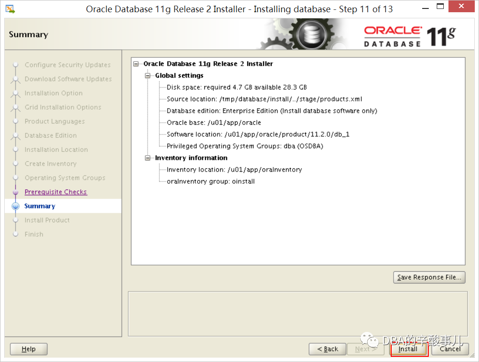Screen dimensions: 479x362
Task: Close the installer window
Action: click(x=461, y=6)
